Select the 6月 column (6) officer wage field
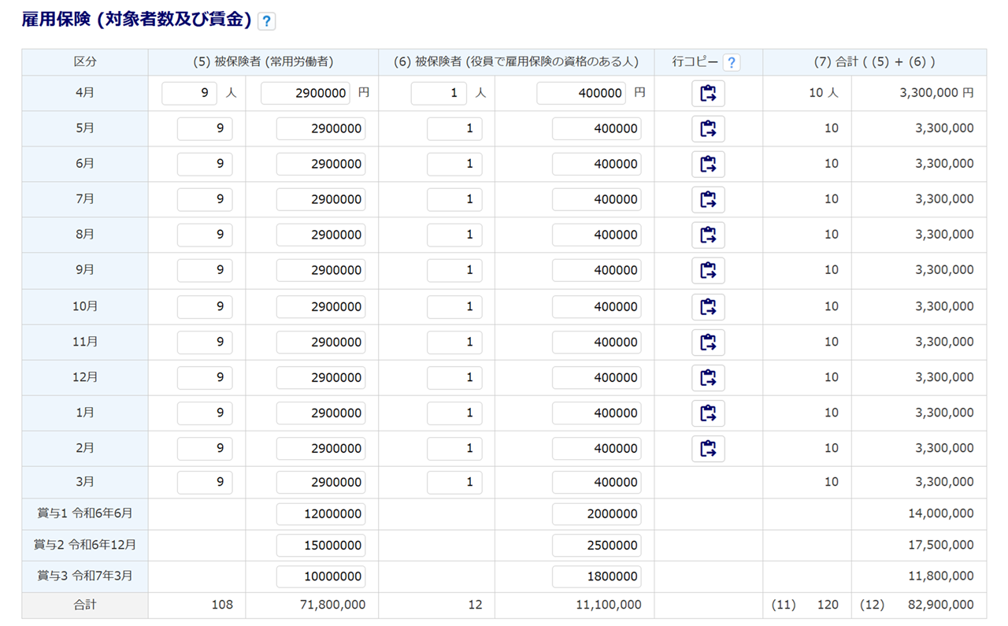Screen dimensions: 1008x626 pyautogui.click(x=596, y=164)
